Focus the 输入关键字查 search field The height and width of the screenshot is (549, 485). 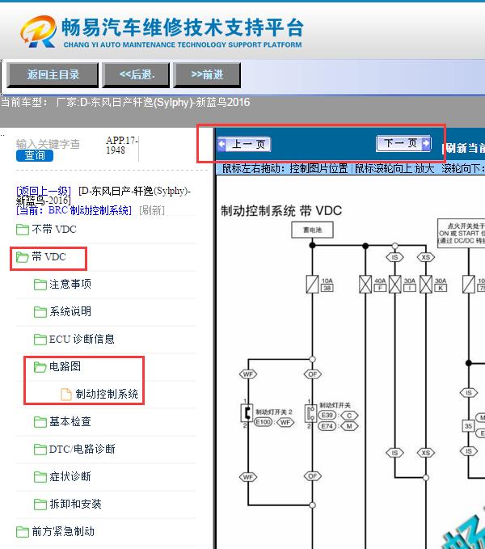tap(48, 144)
